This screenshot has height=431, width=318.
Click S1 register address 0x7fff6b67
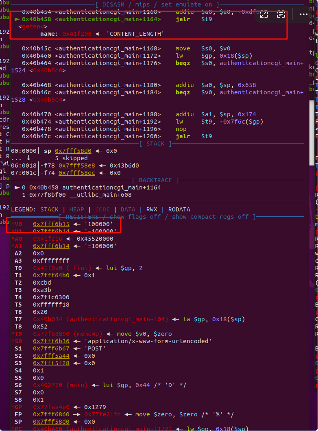[51, 348]
